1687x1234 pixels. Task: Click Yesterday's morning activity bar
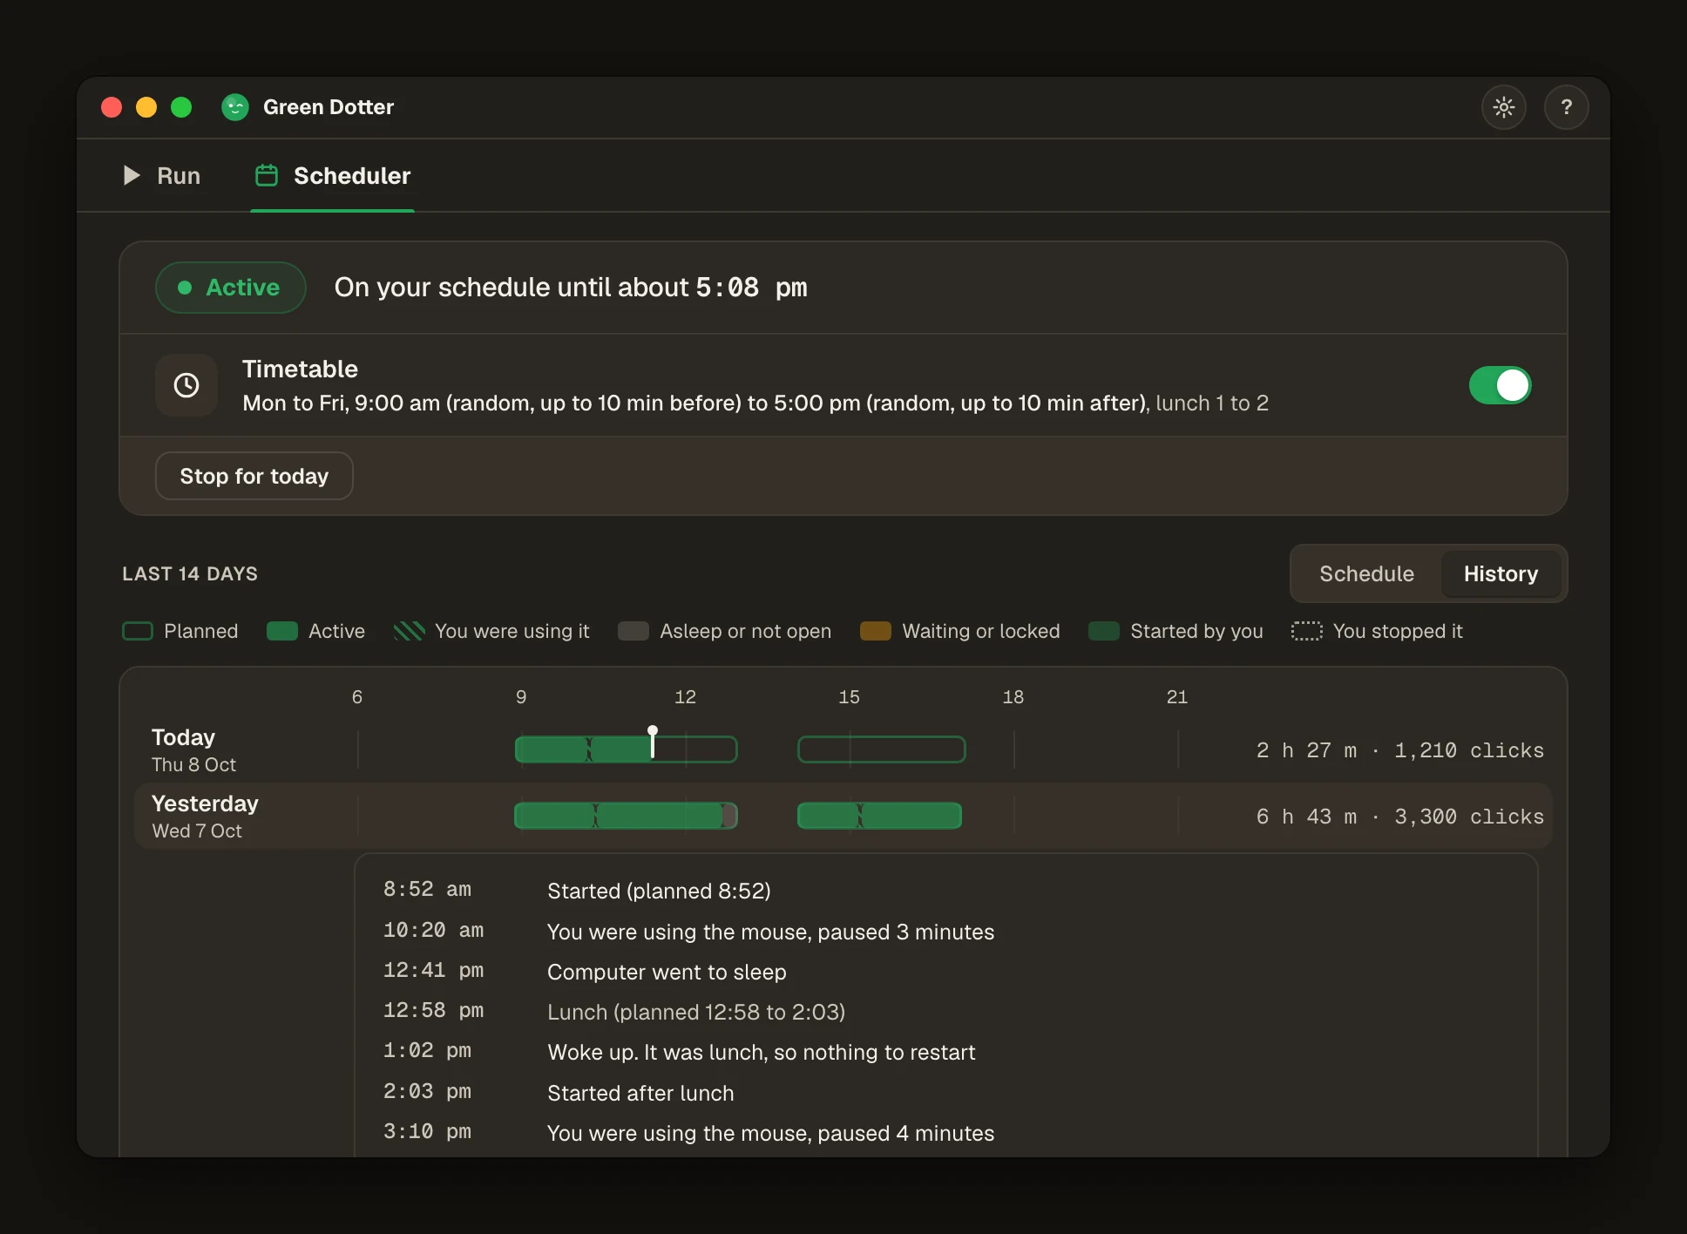pos(626,816)
